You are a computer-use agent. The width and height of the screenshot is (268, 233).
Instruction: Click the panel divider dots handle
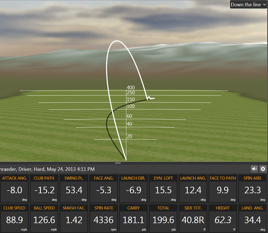point(118,163)
